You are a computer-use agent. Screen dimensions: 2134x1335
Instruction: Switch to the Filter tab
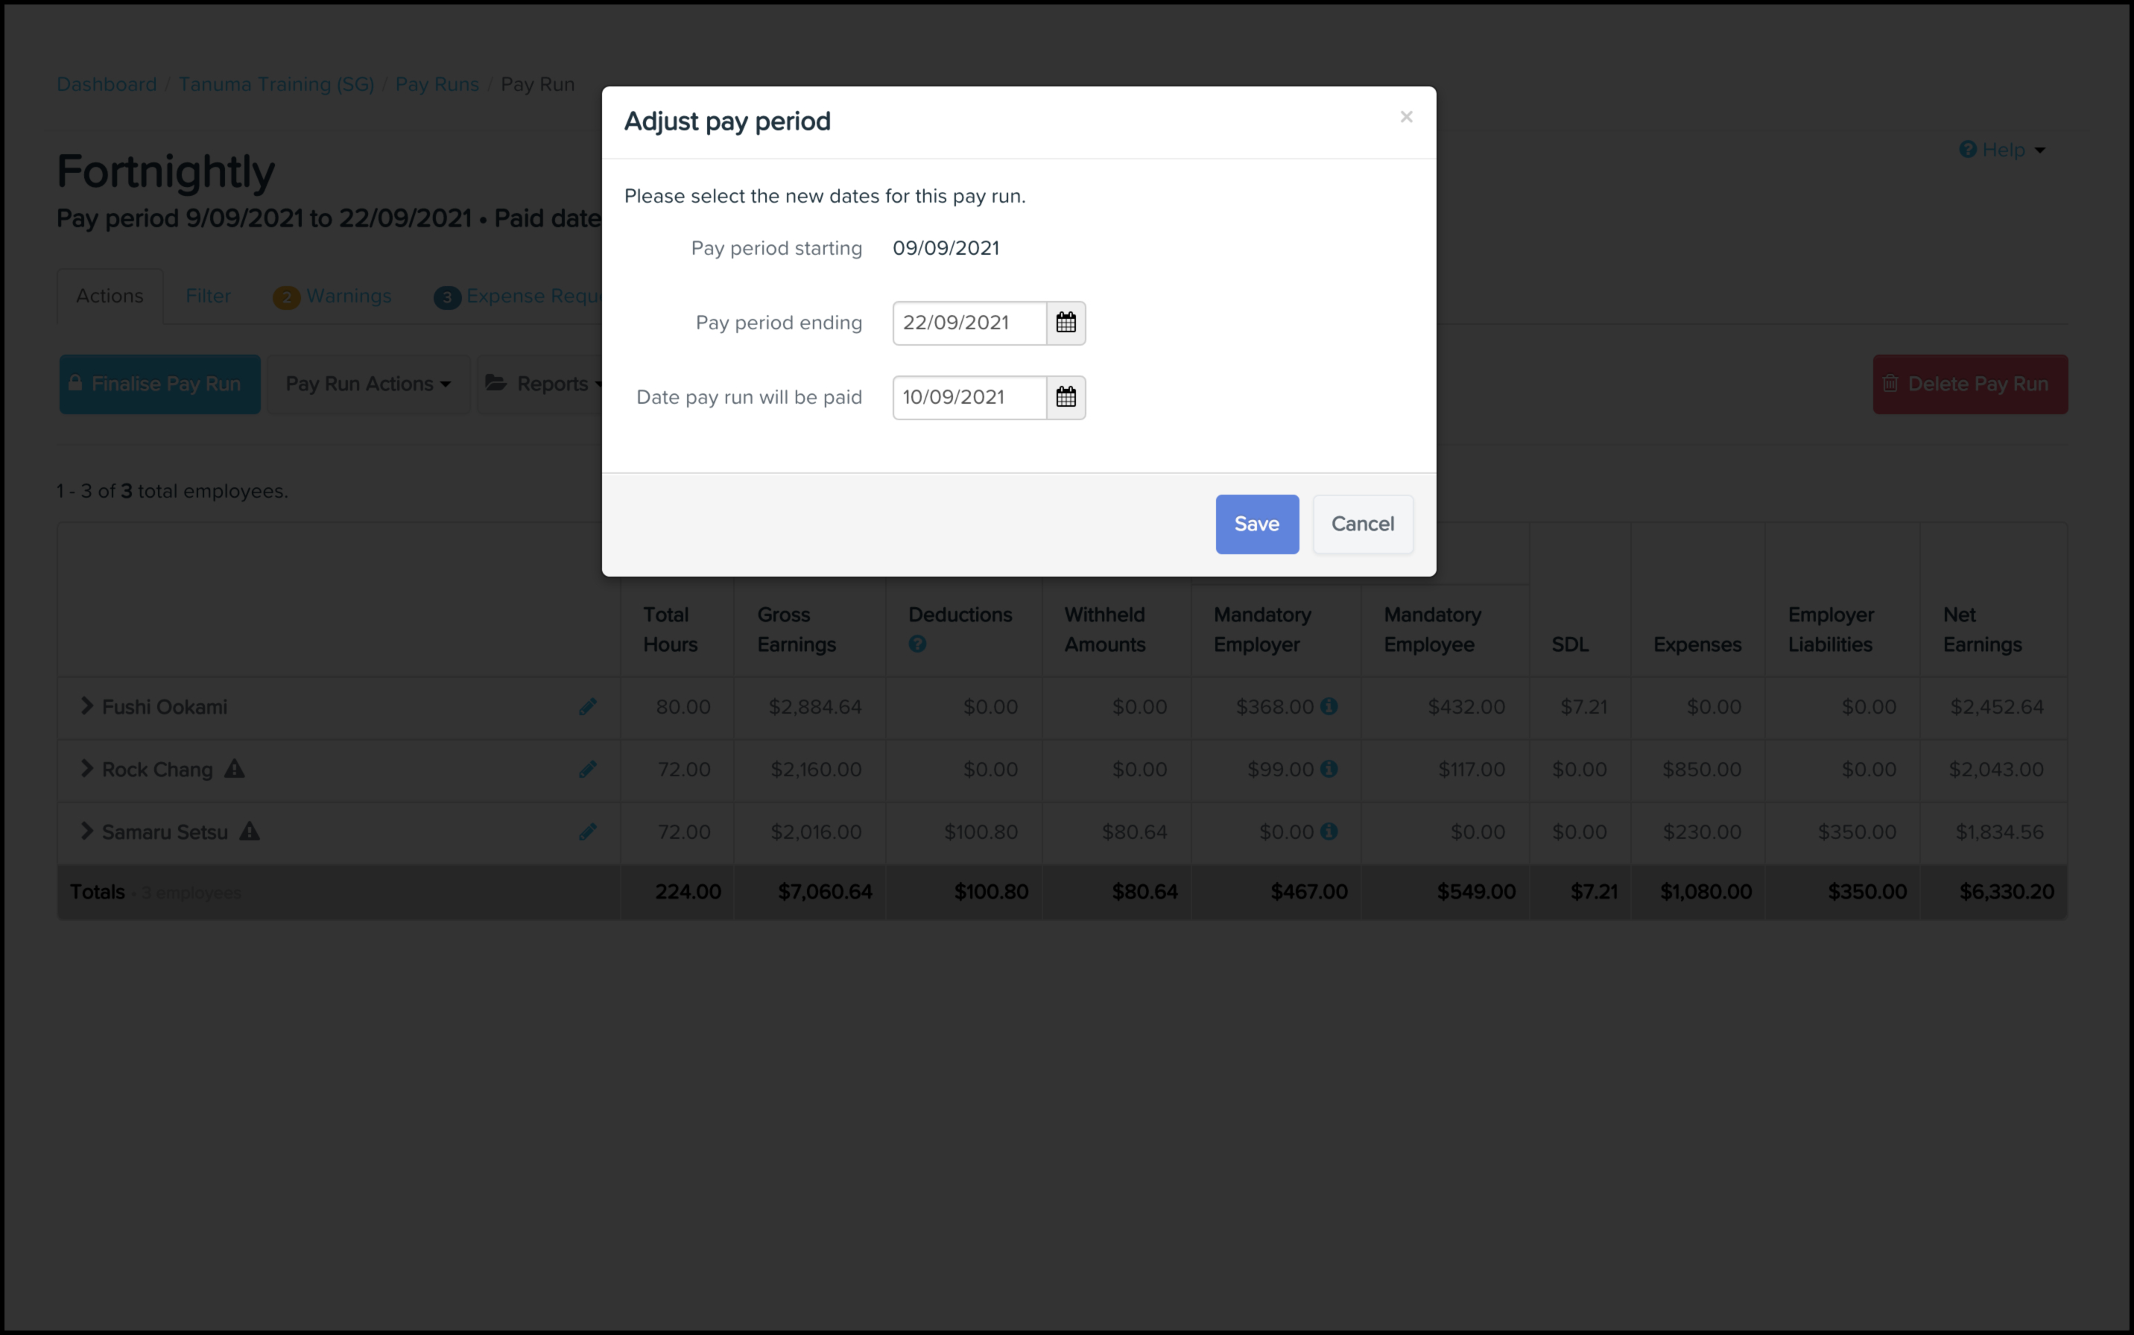tap(209, 296)
